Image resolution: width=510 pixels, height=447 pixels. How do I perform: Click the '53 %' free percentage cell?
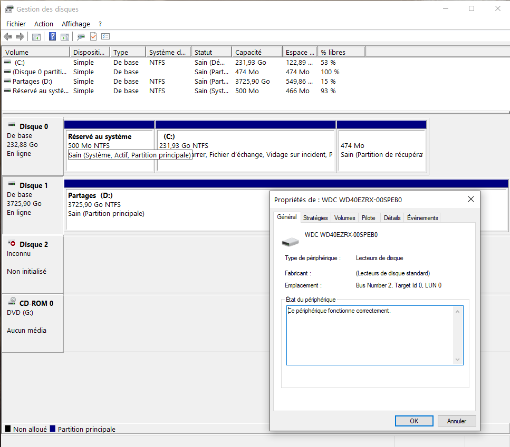(328, 62)
